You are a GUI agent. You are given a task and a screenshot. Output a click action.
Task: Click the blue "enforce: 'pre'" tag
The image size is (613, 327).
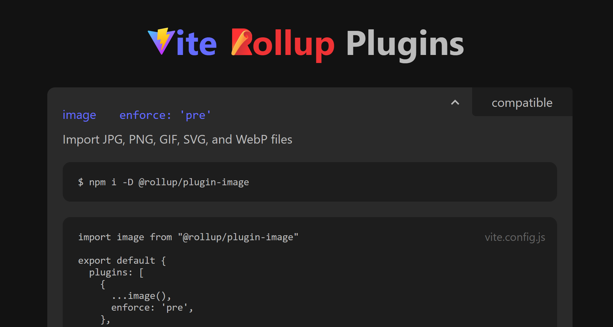point(165,115)
